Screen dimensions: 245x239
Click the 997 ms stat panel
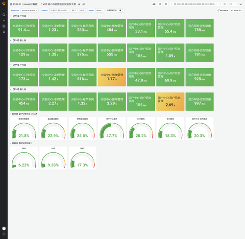coord(199,102)
